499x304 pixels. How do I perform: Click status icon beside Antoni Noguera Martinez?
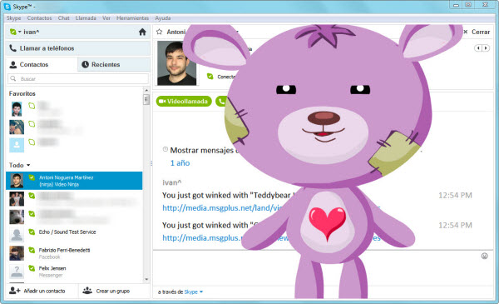32,177
